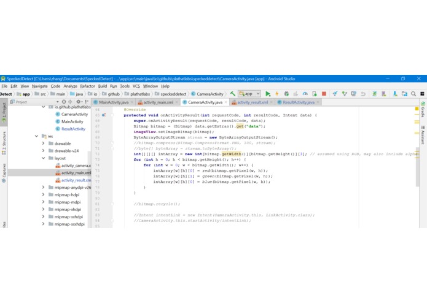Click the Search Everywhere magnifier icon
Viewport: 427px width, 303px height.
tap(413, 94)
